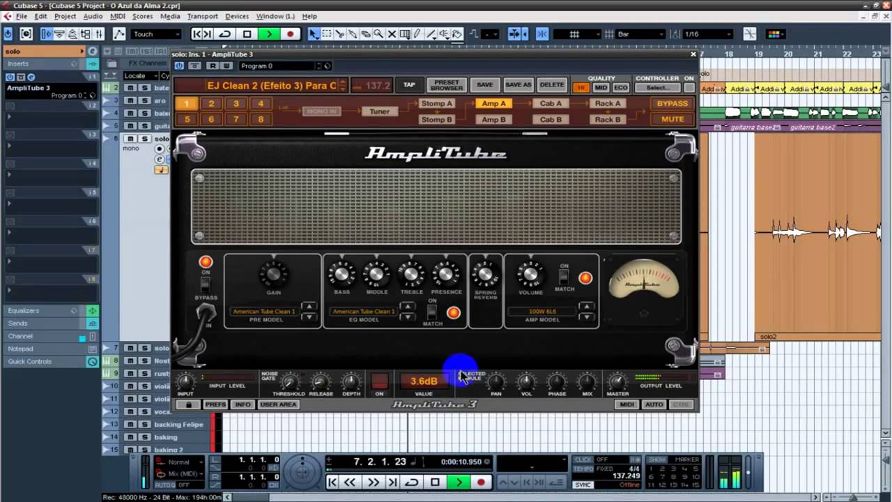The width and height of the screenshot is (892, 502).
Task: Select the Object Selection arrow tool
Action: 314,33
